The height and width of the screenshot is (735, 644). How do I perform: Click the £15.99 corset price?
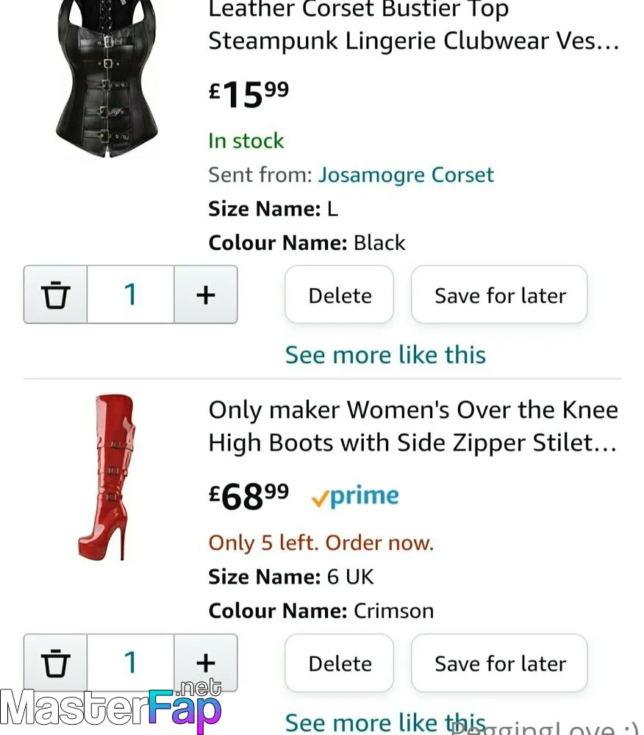click(249, 94)
